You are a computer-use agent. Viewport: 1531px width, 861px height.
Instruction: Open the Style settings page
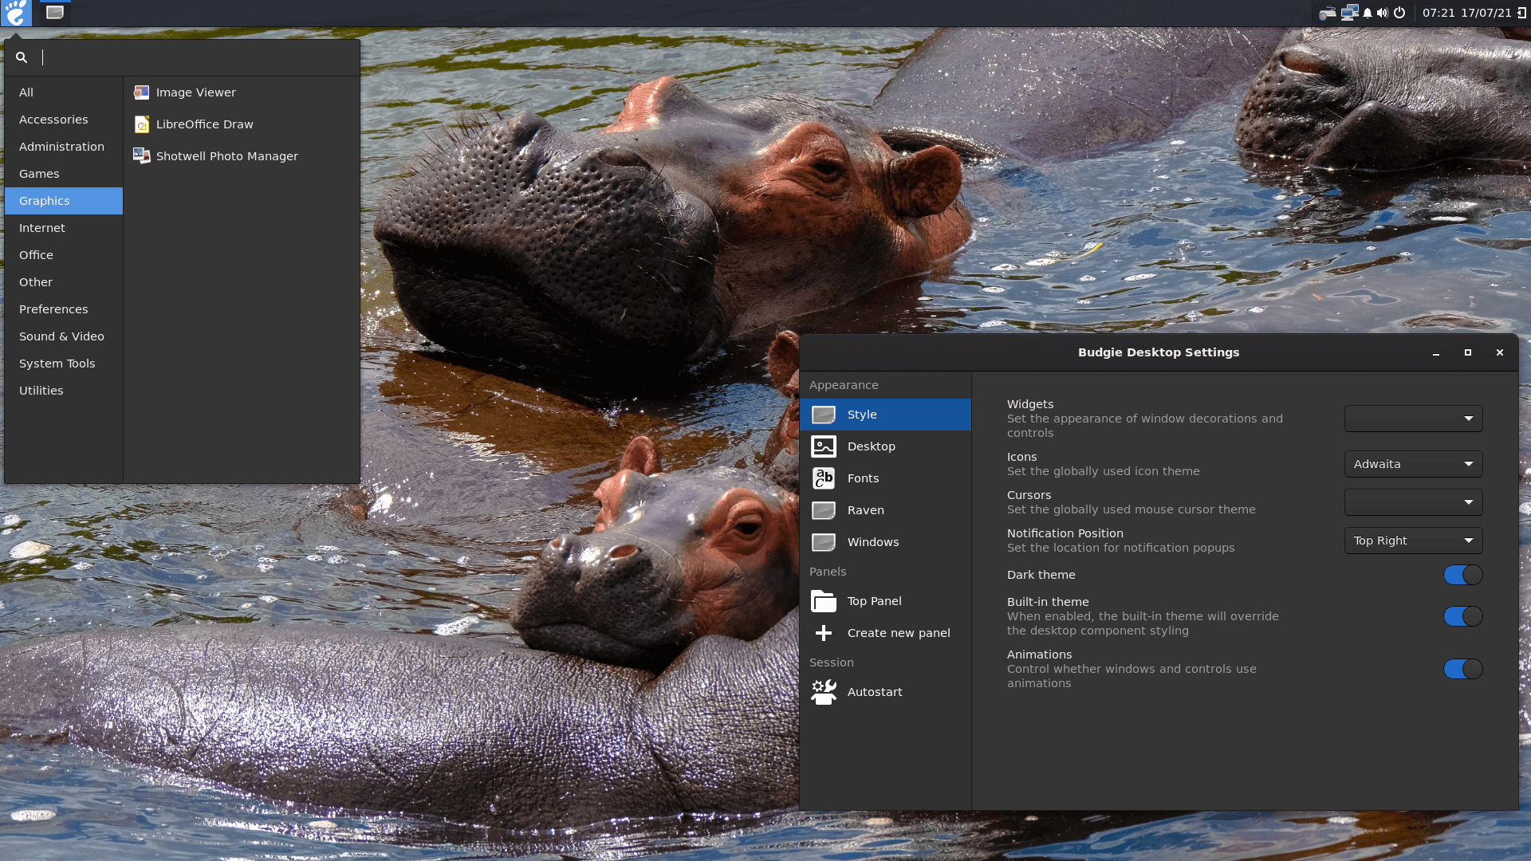[x=885, y=415]
